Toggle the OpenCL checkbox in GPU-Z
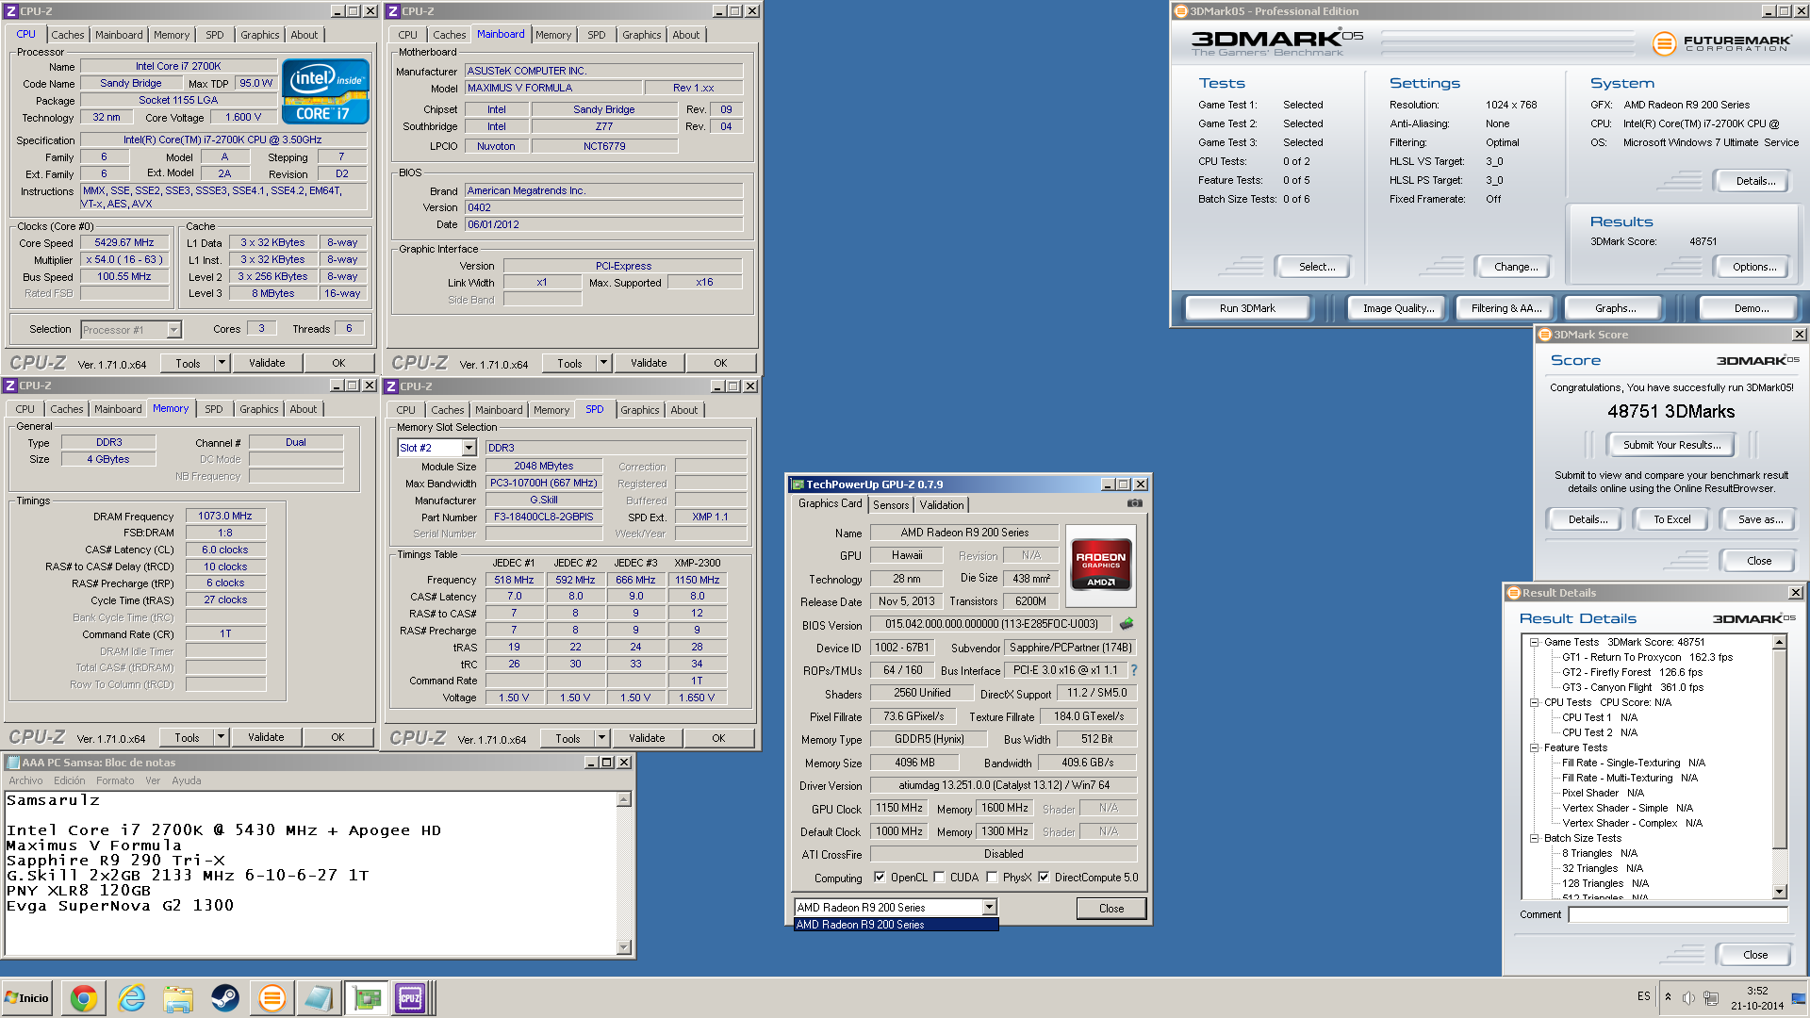1810x1018 pixels. (x=880, y=878)
